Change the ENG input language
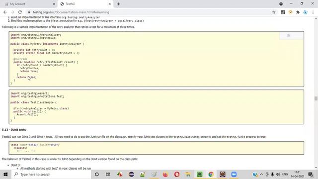Viewport: 318px width, 179px height. (285, 175)
